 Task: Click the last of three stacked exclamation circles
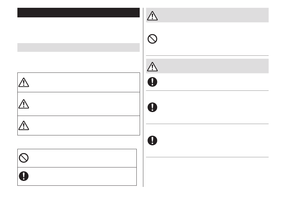point(152,140)
